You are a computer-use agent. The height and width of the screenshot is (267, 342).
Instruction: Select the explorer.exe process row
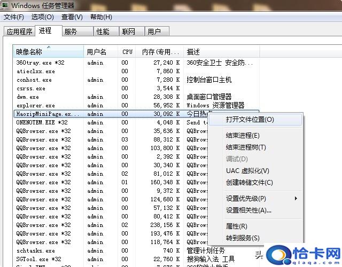[x=35, y=106]
